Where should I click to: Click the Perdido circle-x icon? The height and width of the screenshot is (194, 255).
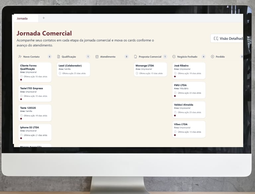tap(212, 56)
